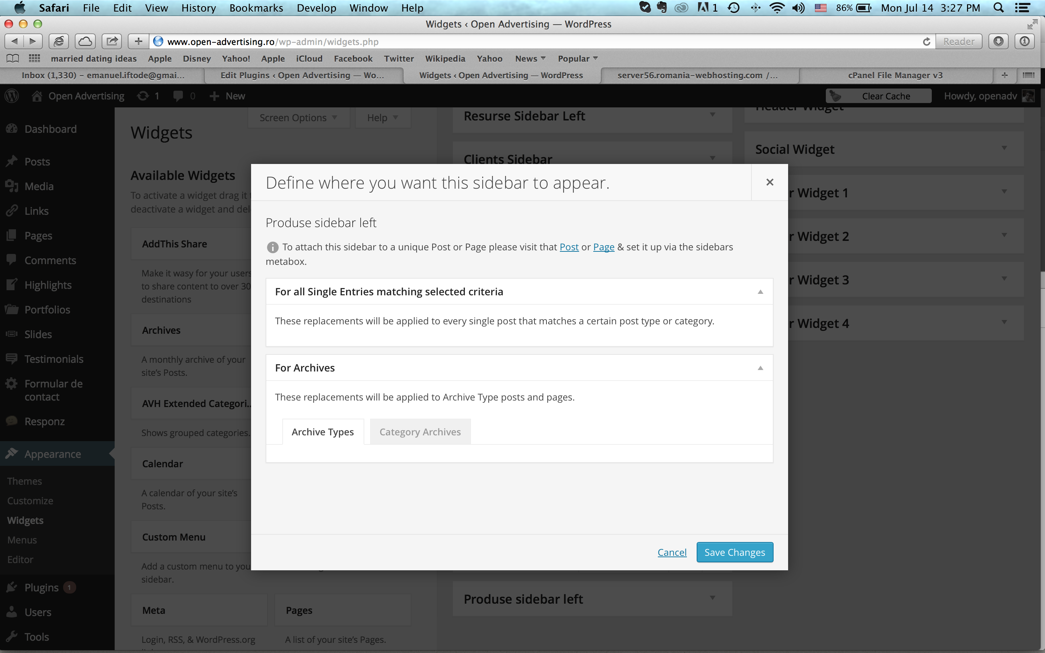Click the iCloud tabs icon
Screen dimensions: 1045x653
85,41
